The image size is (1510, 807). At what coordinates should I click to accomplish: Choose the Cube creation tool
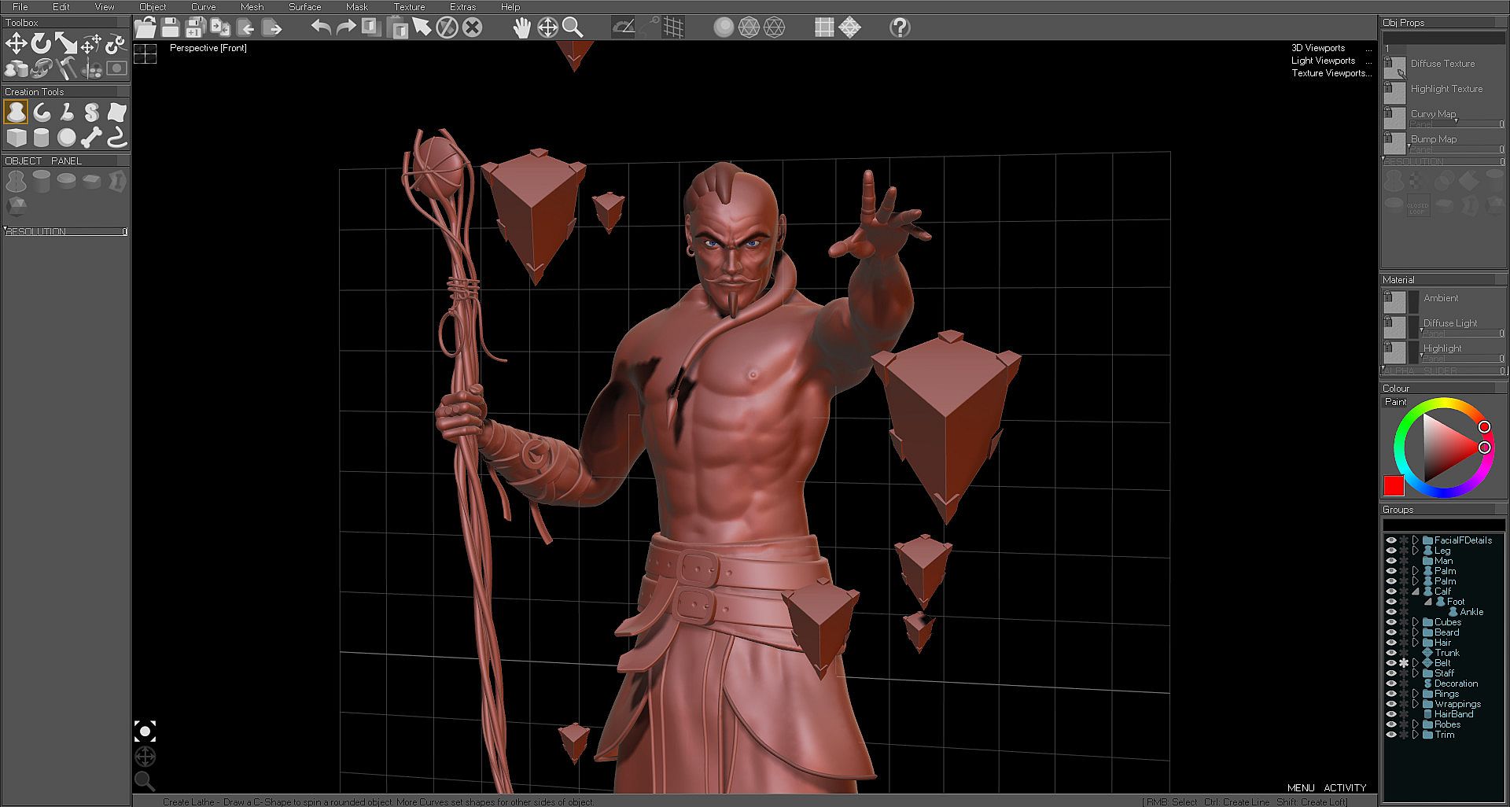coord(16,138)
